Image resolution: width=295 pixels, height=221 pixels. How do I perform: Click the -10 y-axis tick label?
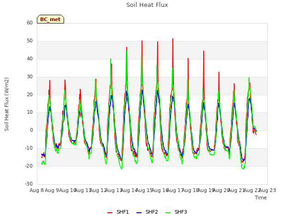[29, 148]
